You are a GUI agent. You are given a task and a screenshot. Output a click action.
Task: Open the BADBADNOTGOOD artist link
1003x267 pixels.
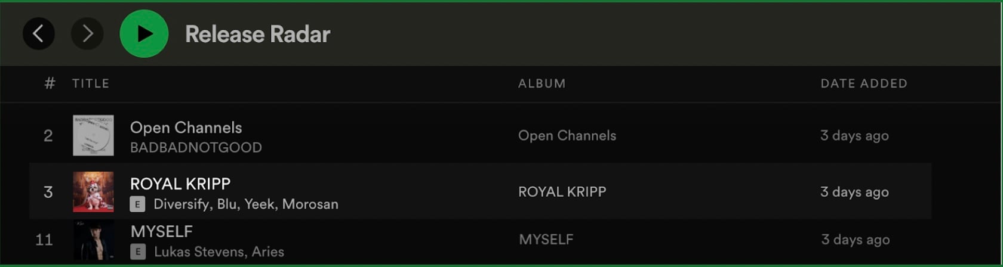[x=196, y=148]
